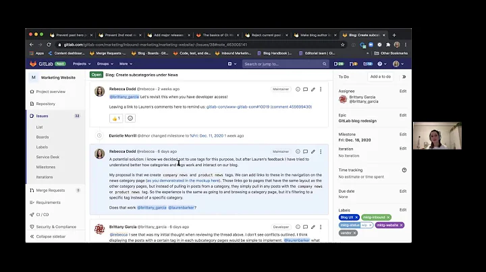Open the merge requests icon in navbar
This screenshot has width=486, height=272.
pos(353,64)
